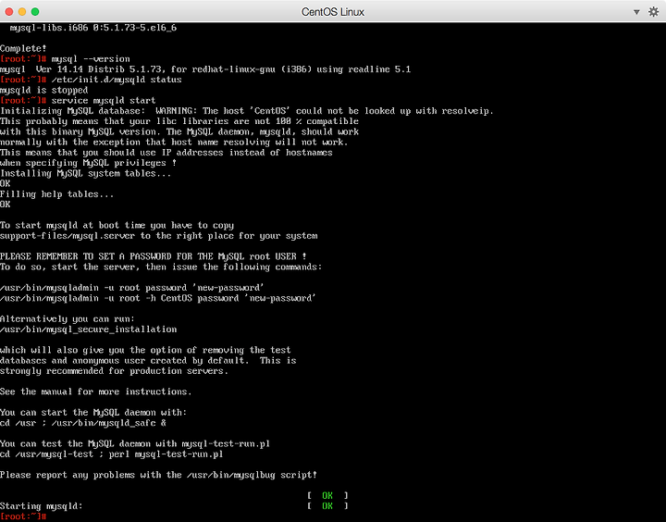Select the 'Complete!' output line
Image resolution: width=666 pixels, height=522 pixels.
pyautogui.click(x=23, y=48)
